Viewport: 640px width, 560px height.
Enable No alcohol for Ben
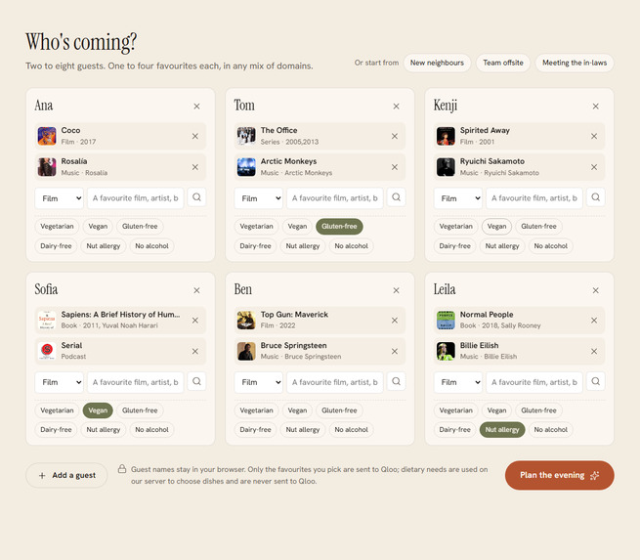(351, 429)
